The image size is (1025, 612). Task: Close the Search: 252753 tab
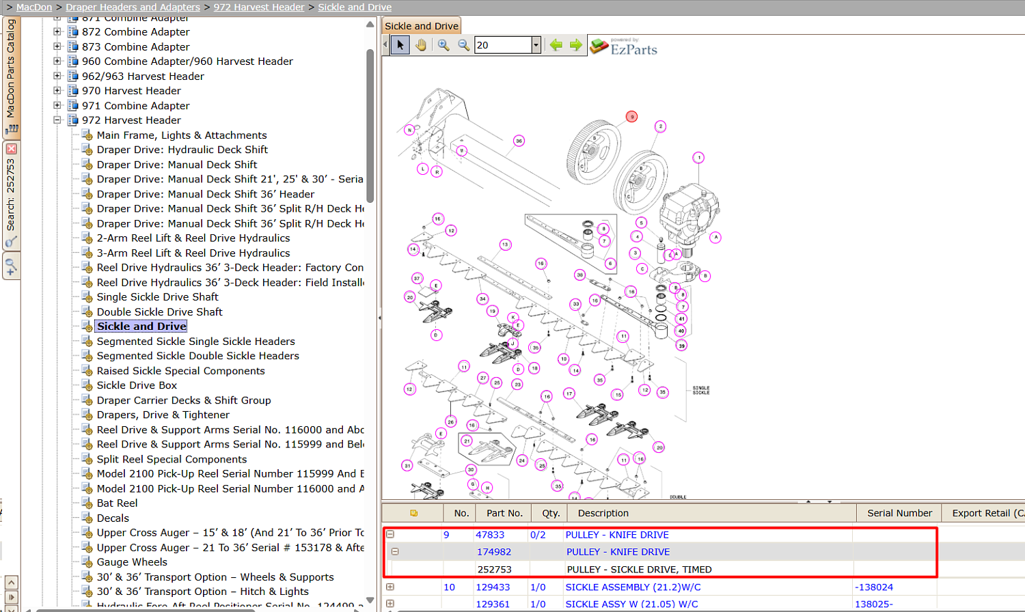11,149
